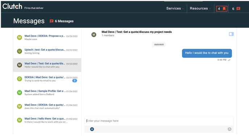Click the Clutch logo

(x=12, y=6)
